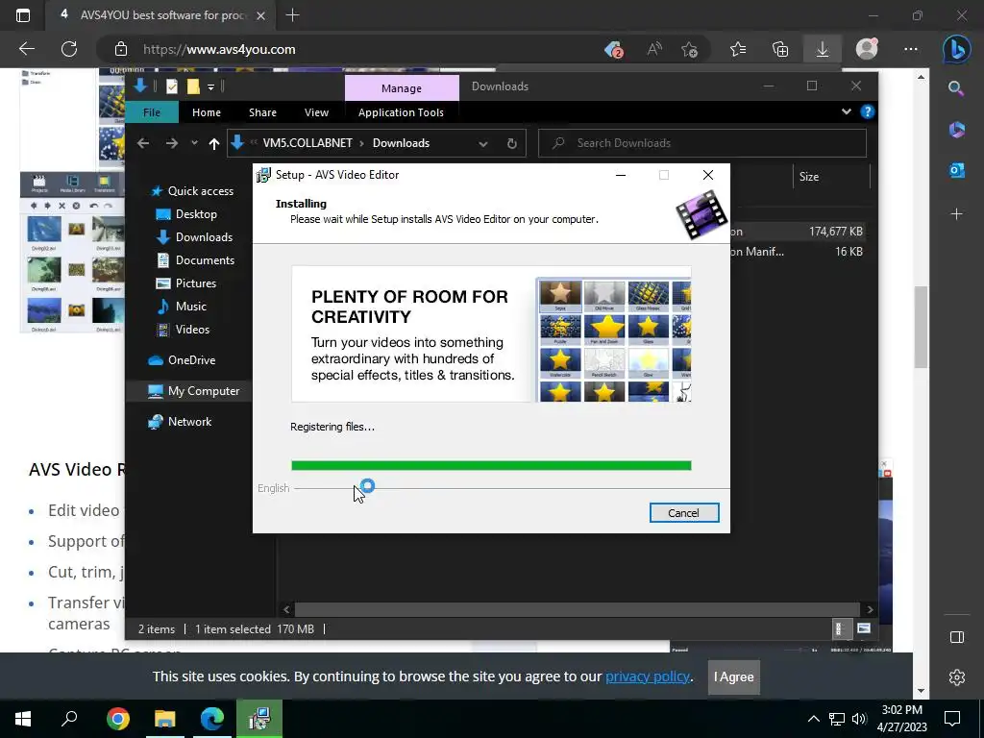
Task: Open Edge tab actions menu icon
Action: pos(23,15)
